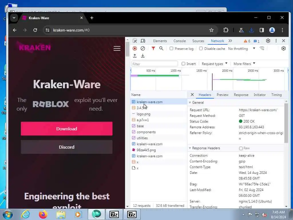293x220 pixels.
Task: Open the Response tab
Action: pyautogui.click(x=241, y=95)
